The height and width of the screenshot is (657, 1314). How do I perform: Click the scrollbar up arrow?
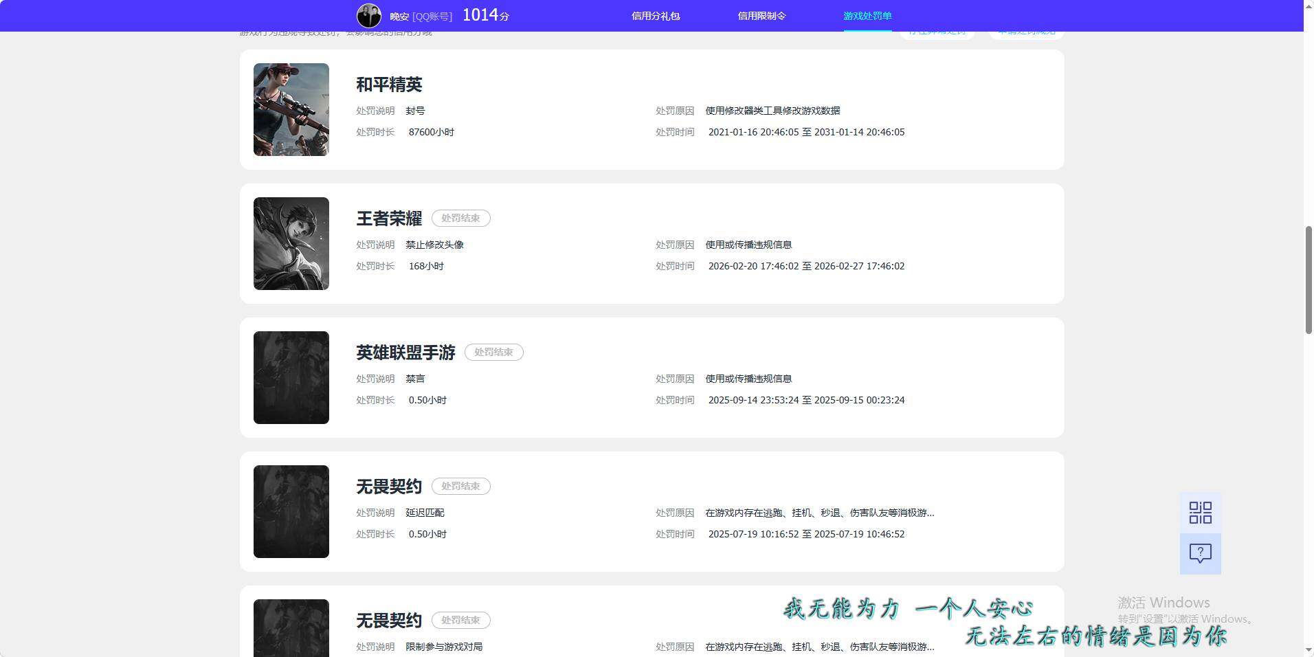click(1309, 5)
